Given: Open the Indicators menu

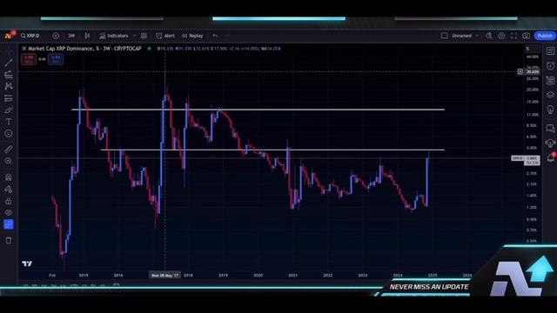Looking at the screenshot, I should click(114, 36).
